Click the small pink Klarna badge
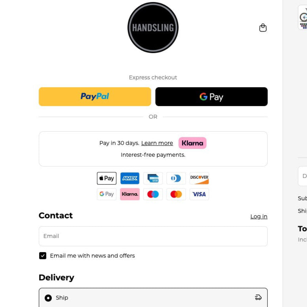This screenshot has width=307, height=307. [x=130, y=194]
